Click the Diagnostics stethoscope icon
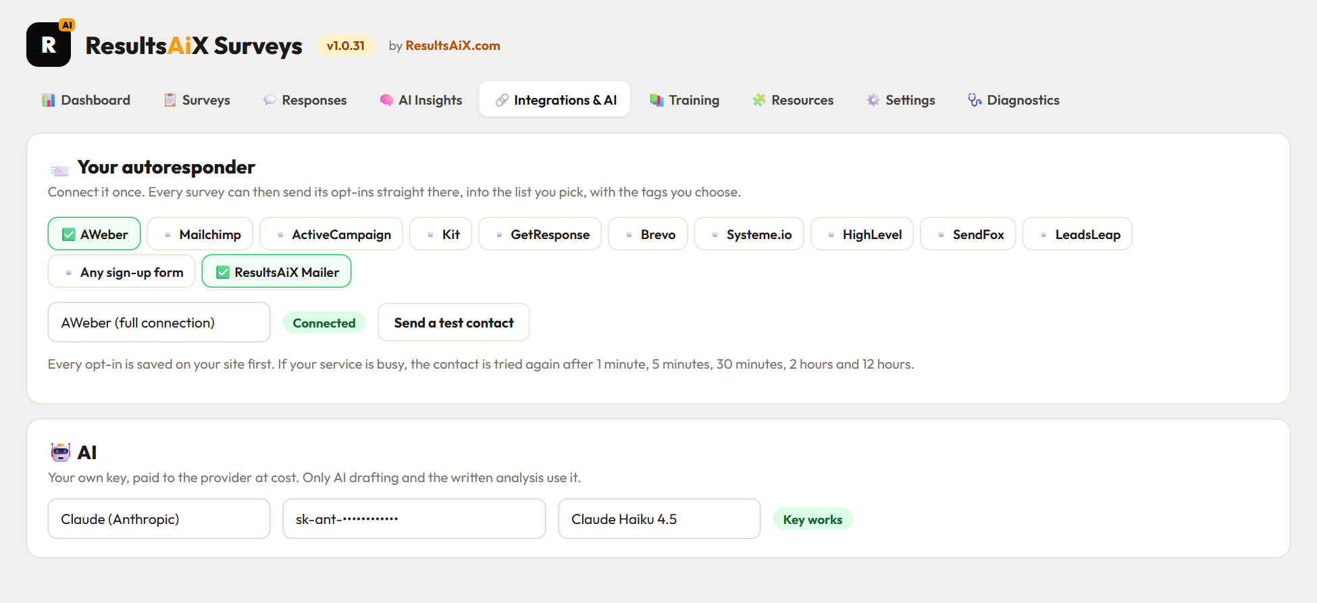1317x603 pixels. click(x=975, y=100)
